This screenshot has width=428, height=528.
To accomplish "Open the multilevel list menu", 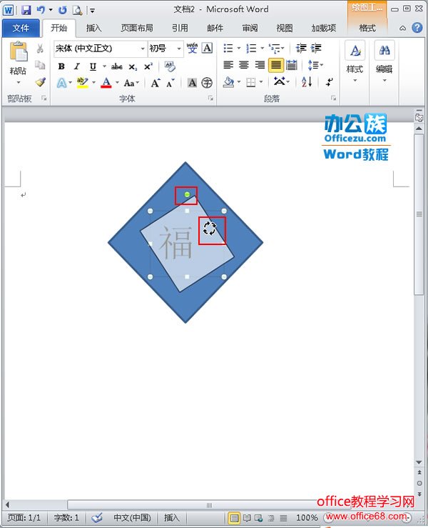I will coord(276,49).
